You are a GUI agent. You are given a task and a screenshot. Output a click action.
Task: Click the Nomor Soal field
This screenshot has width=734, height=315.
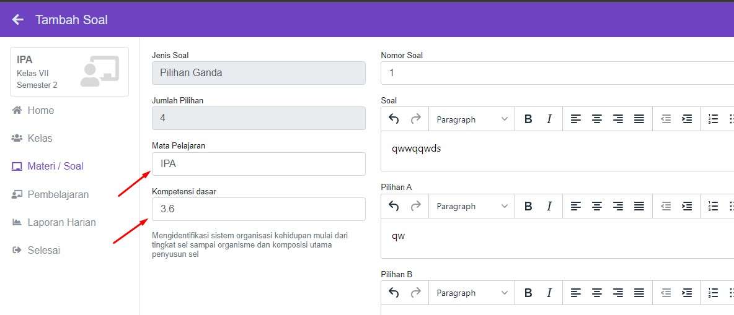tap(557, 73)
